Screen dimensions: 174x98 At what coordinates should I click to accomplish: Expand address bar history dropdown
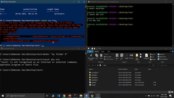point(150,65)
